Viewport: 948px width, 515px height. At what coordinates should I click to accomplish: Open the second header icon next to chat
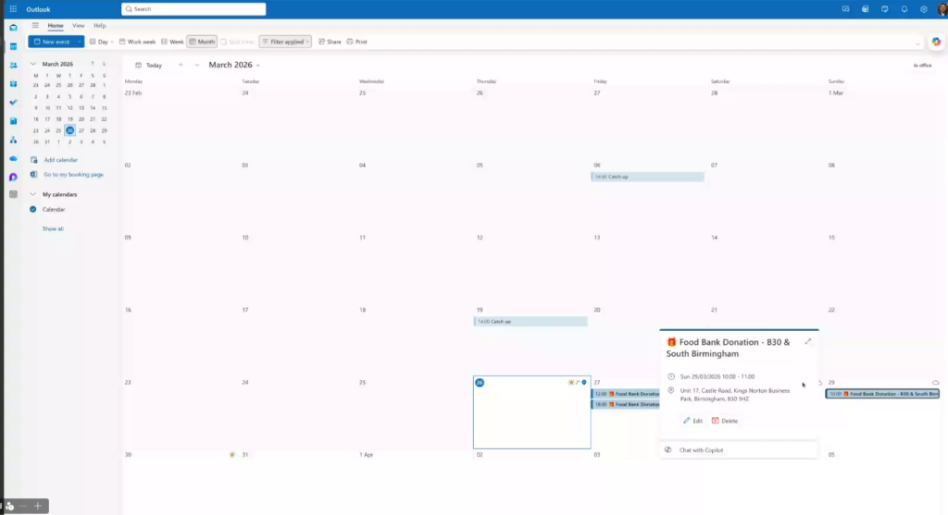pyautogui.click(x=866, y=9)
